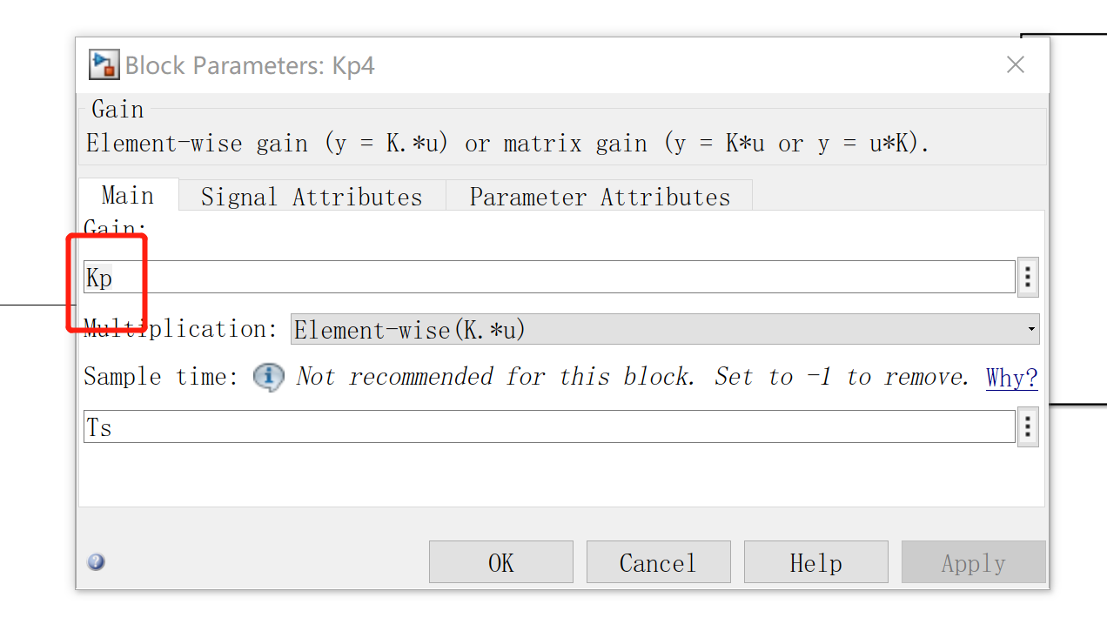The height and width of the screenshot is (631, 1107).
Task: Apply the parameter changes
Action: click(x=973, y=561)
